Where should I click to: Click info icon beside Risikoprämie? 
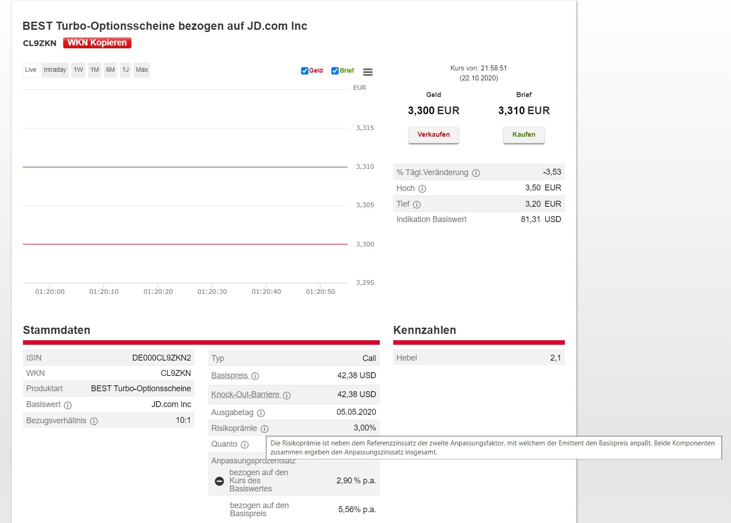tap(265, 429)
